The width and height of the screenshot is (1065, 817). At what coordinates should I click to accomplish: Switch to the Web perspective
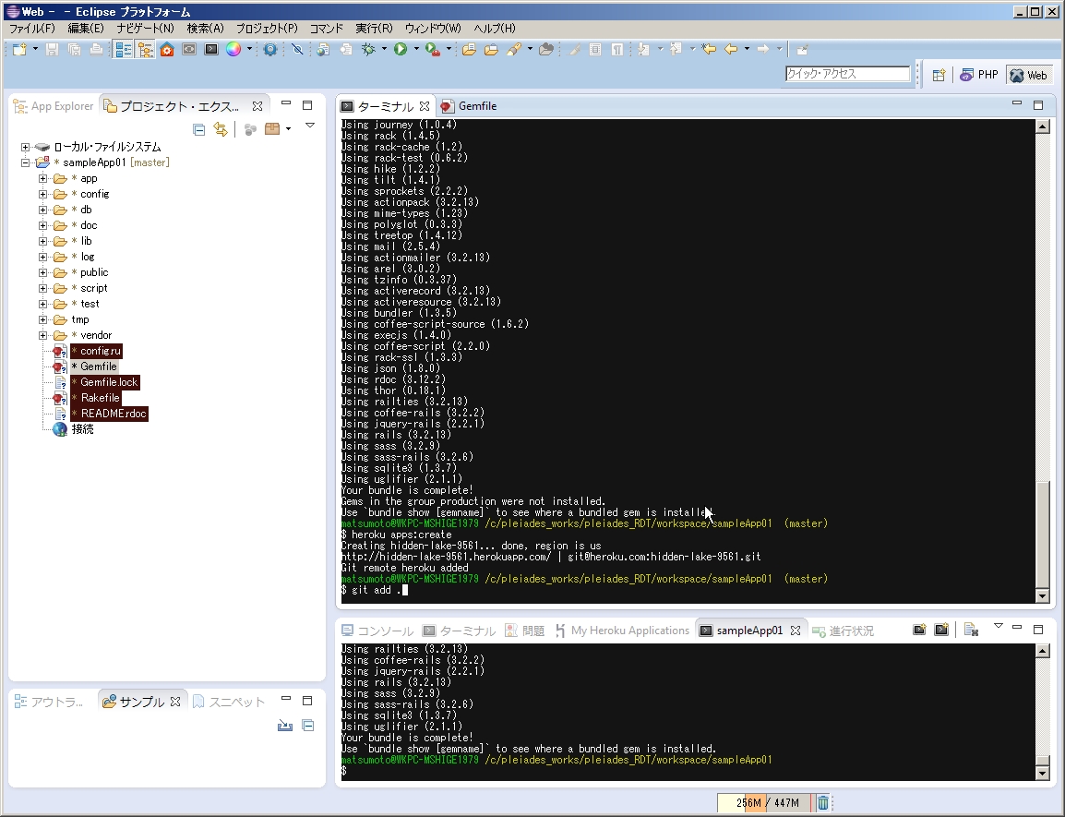tap(1028, 76)
